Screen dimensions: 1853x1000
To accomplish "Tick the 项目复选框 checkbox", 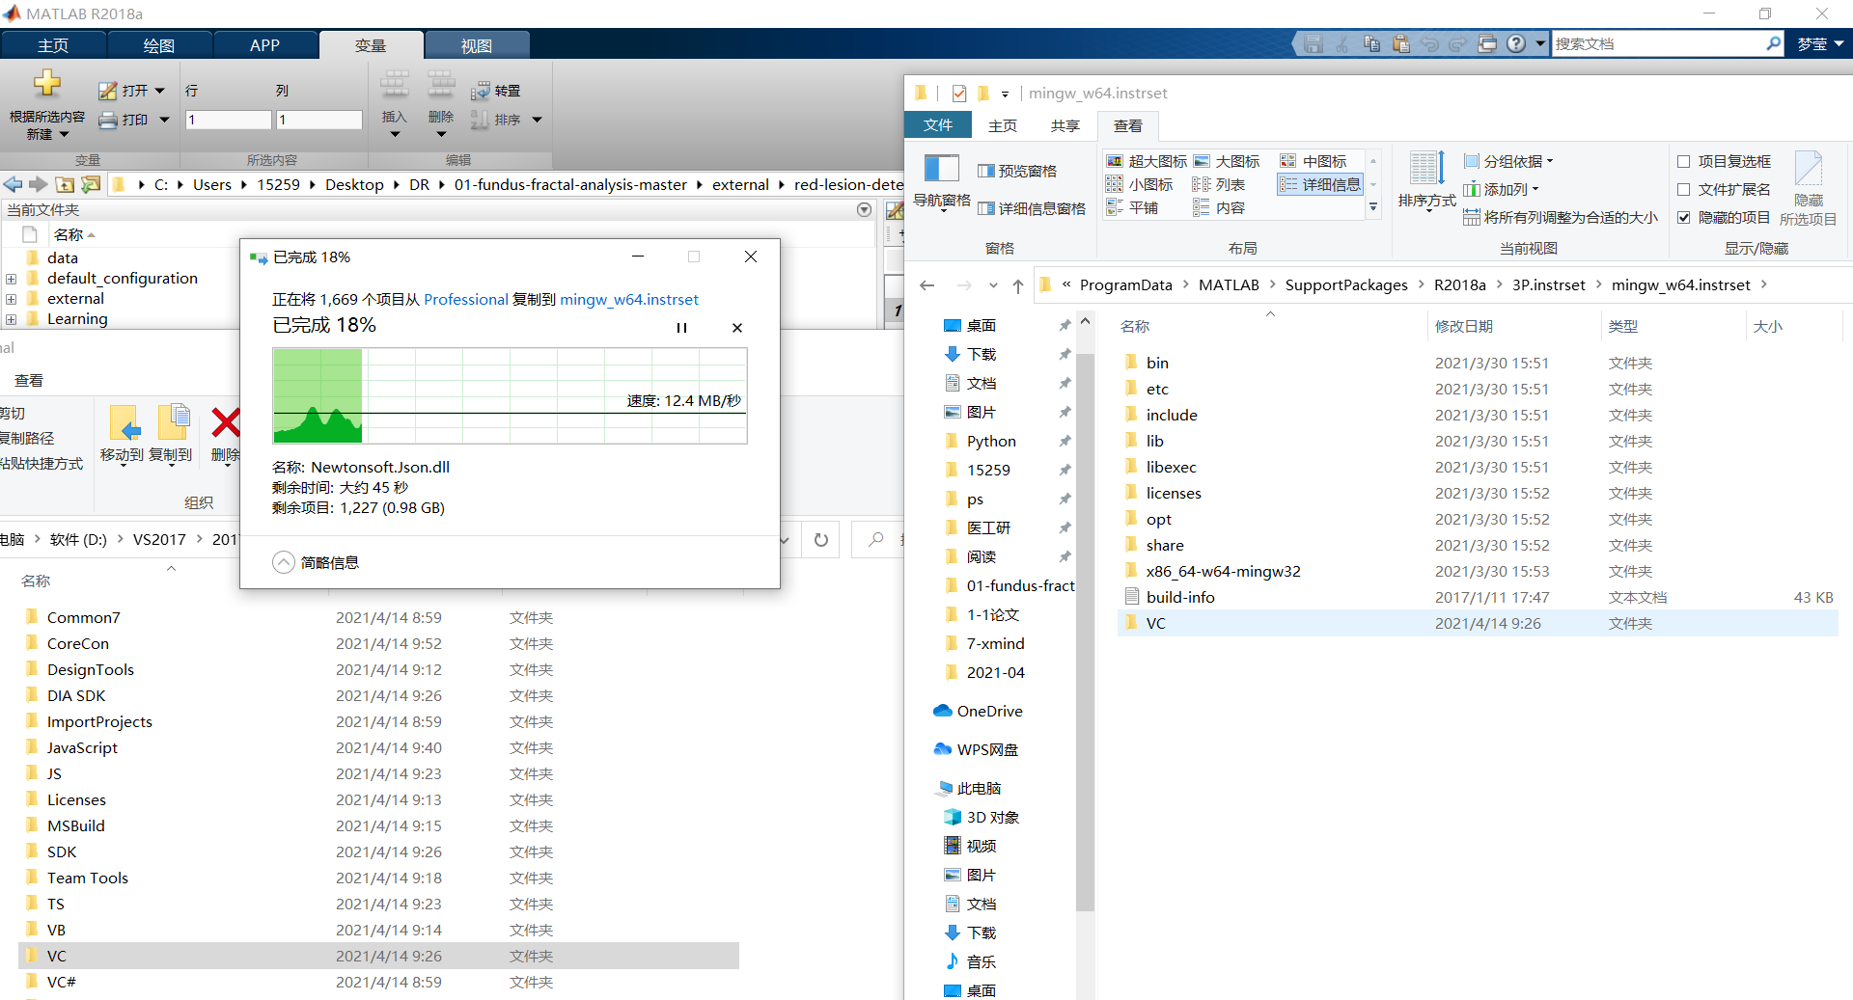I will coord(1684,162).
